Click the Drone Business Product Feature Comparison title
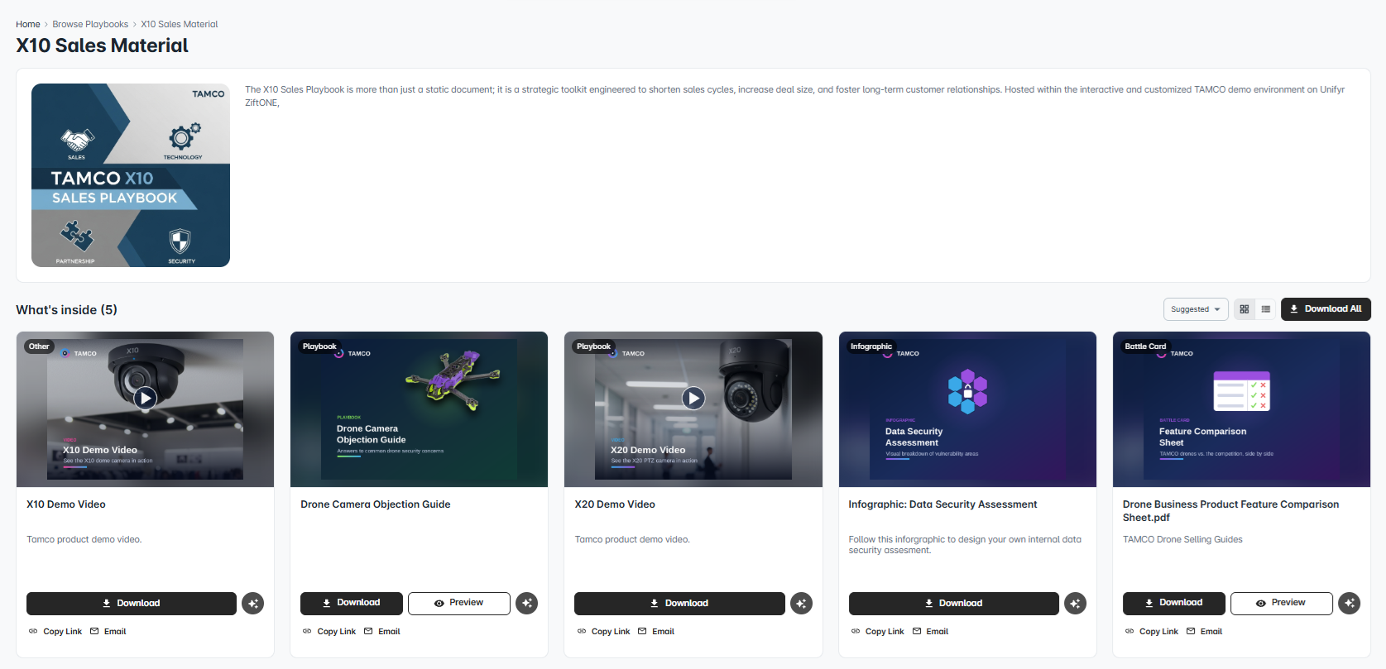 pos(1230,511)
